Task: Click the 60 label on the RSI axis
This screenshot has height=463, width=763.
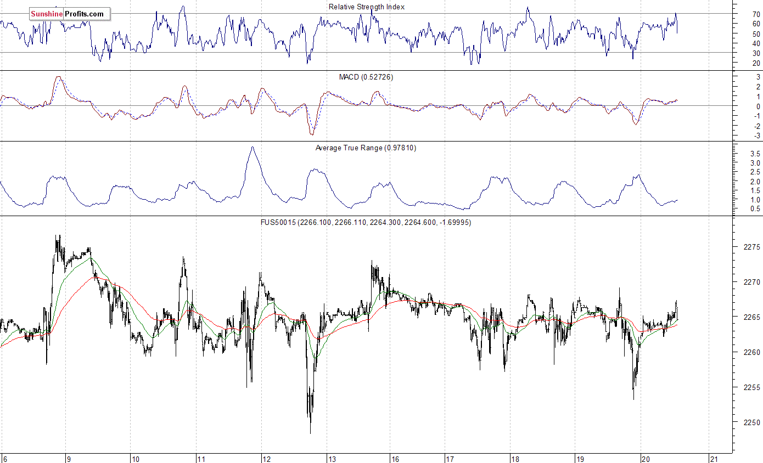Action: point(756,24)
